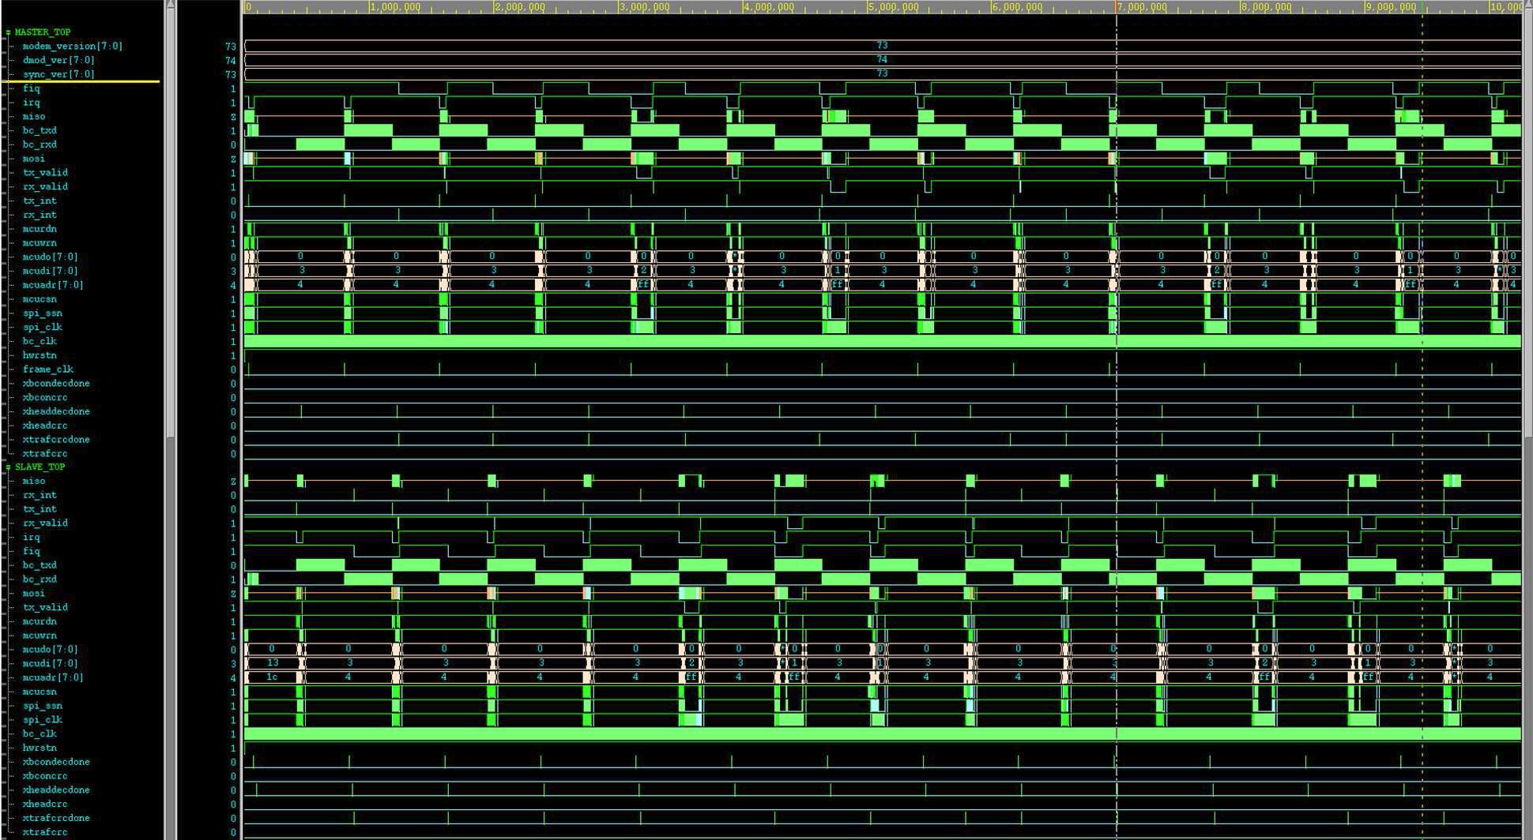Select xbconcrc signal under SLAVE_TOP

pos(45,776)
